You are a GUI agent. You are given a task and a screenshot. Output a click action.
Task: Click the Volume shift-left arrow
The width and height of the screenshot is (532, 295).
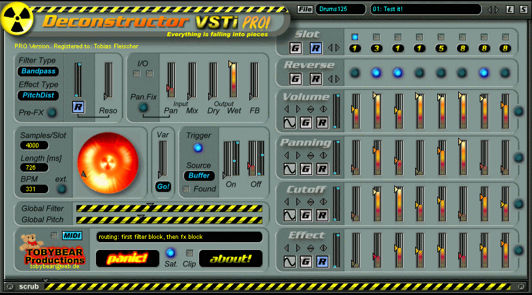click(x=287, y=109)
